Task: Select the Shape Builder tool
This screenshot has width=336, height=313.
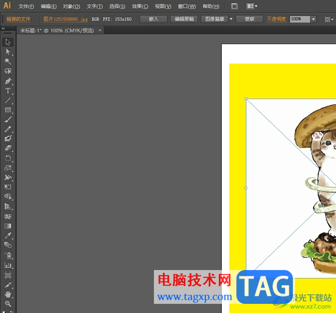Action: pyautogui.click(x=8, y=196)
